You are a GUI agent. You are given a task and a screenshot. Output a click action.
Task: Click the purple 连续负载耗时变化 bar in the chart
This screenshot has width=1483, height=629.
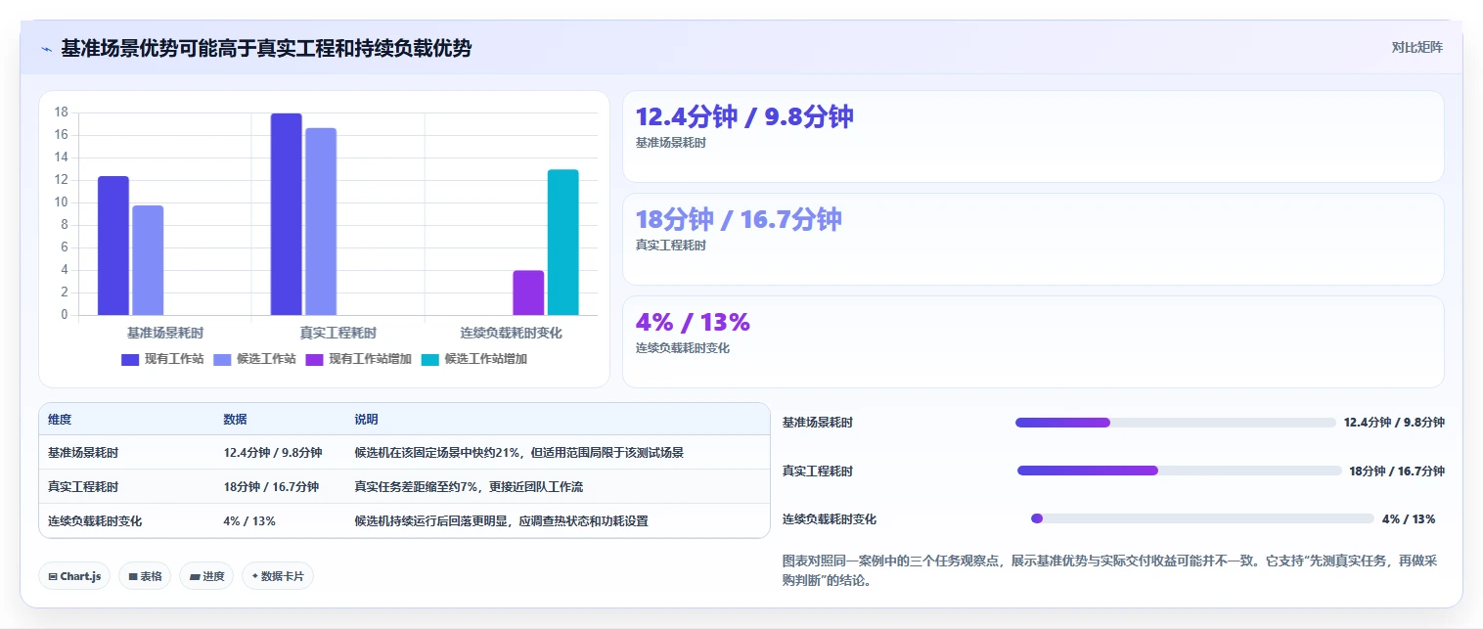[x=528, y=292]
